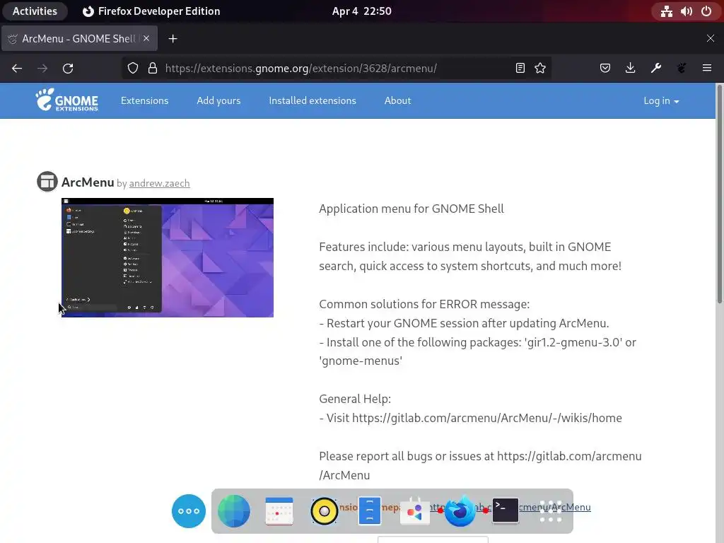724x543 pixels.
Task: Open the volume icon in top bar
Action: [686, 11]
